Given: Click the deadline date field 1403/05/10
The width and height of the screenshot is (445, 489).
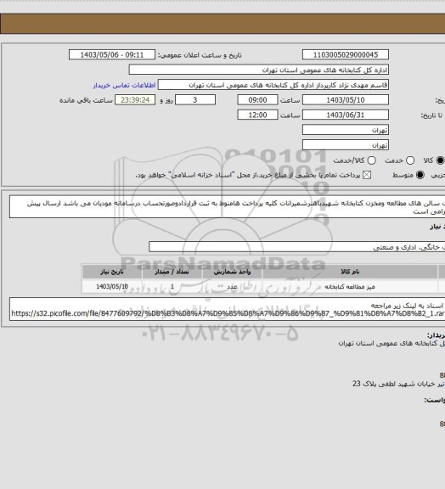Looking at the screenshot, I should click(346, 100).
